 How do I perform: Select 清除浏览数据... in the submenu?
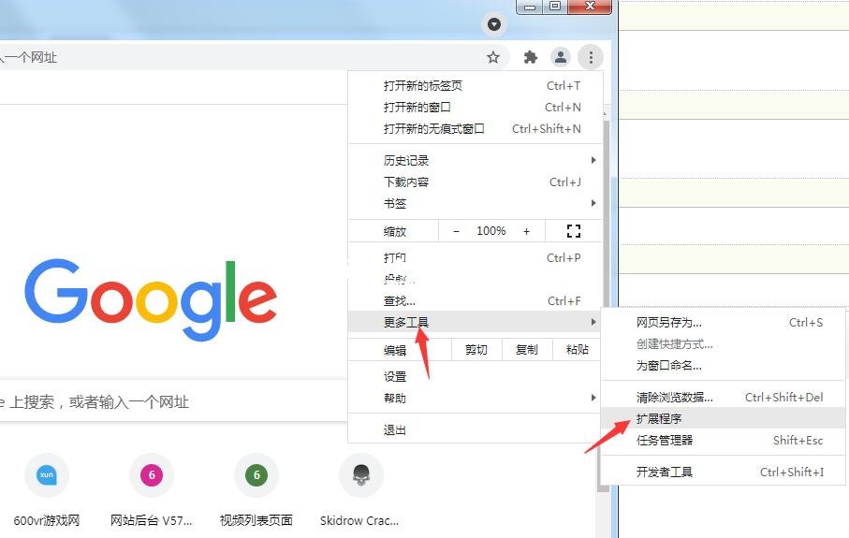tap(724, 398)
